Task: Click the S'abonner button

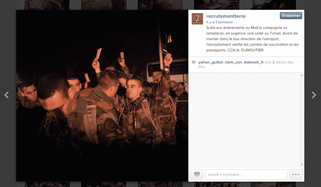Action: click(x=291, y=16)
